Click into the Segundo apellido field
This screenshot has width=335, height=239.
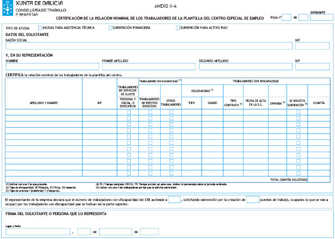(245, 67)
